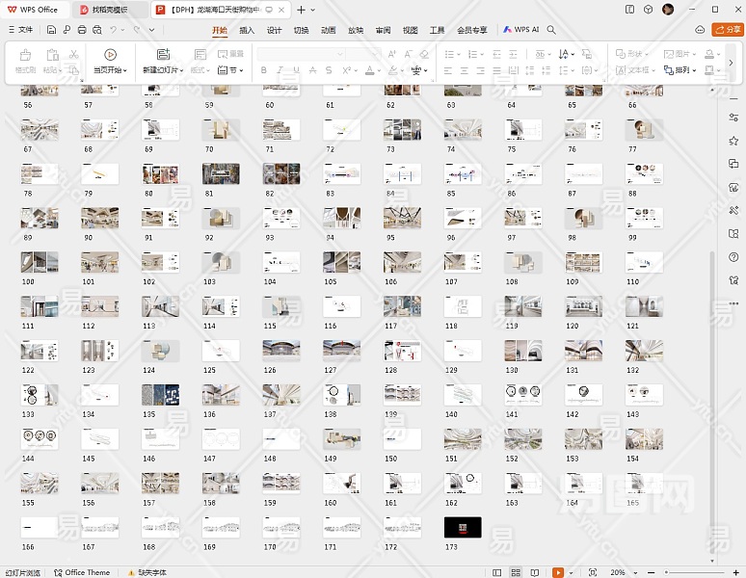
Task: Toggle the slide sorter view button
Action: (517, 572)
